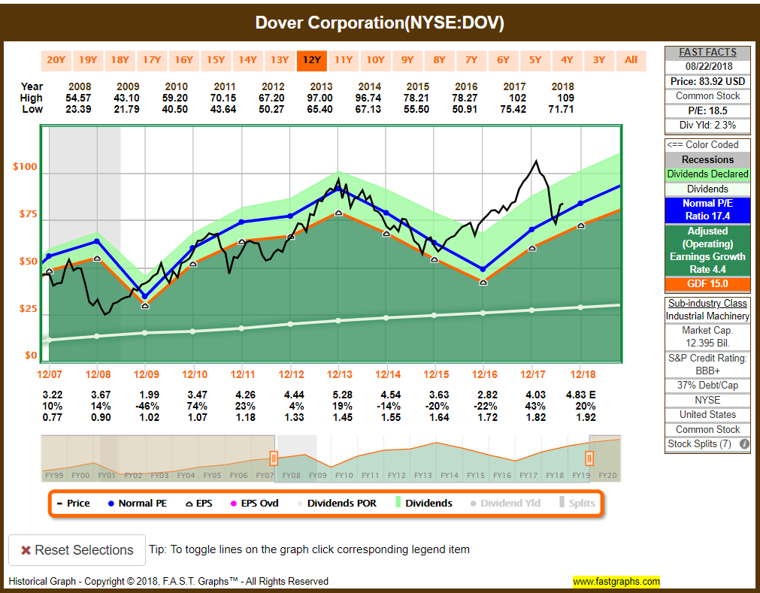Select the 4Y time range tab
The image size is (760, 593).
568,61
